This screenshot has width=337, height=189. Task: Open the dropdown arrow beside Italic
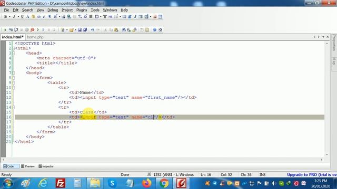coord(18,17)
